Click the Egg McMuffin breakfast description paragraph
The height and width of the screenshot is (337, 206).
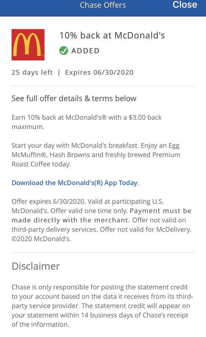point(96,155)
